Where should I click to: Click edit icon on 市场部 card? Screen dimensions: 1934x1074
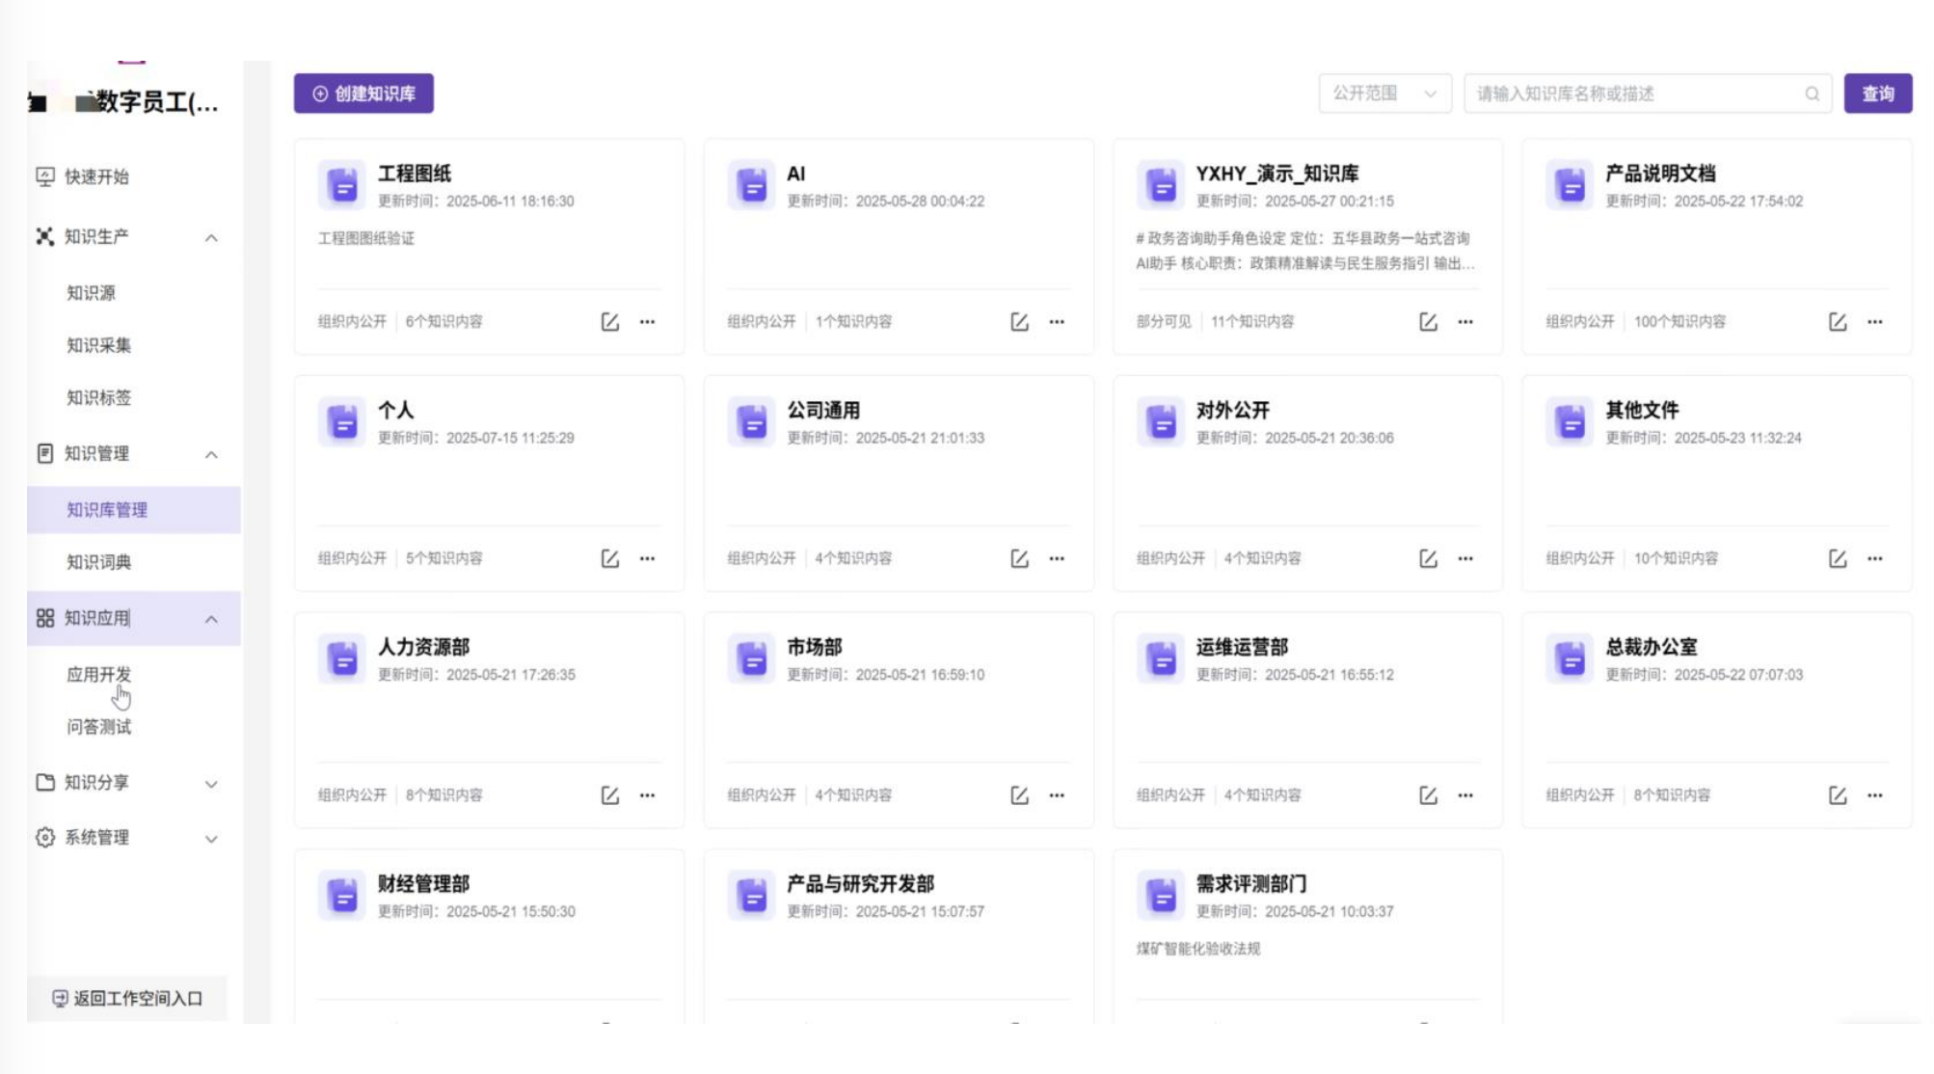pyautogui.click(x=1019, y=795)
